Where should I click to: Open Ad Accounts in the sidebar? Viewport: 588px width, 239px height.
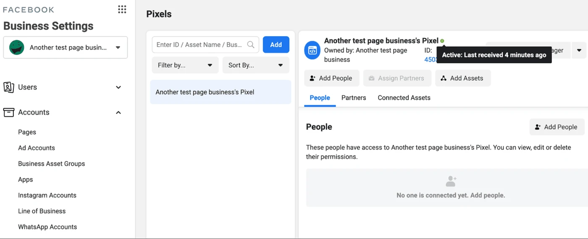point(37,148)
